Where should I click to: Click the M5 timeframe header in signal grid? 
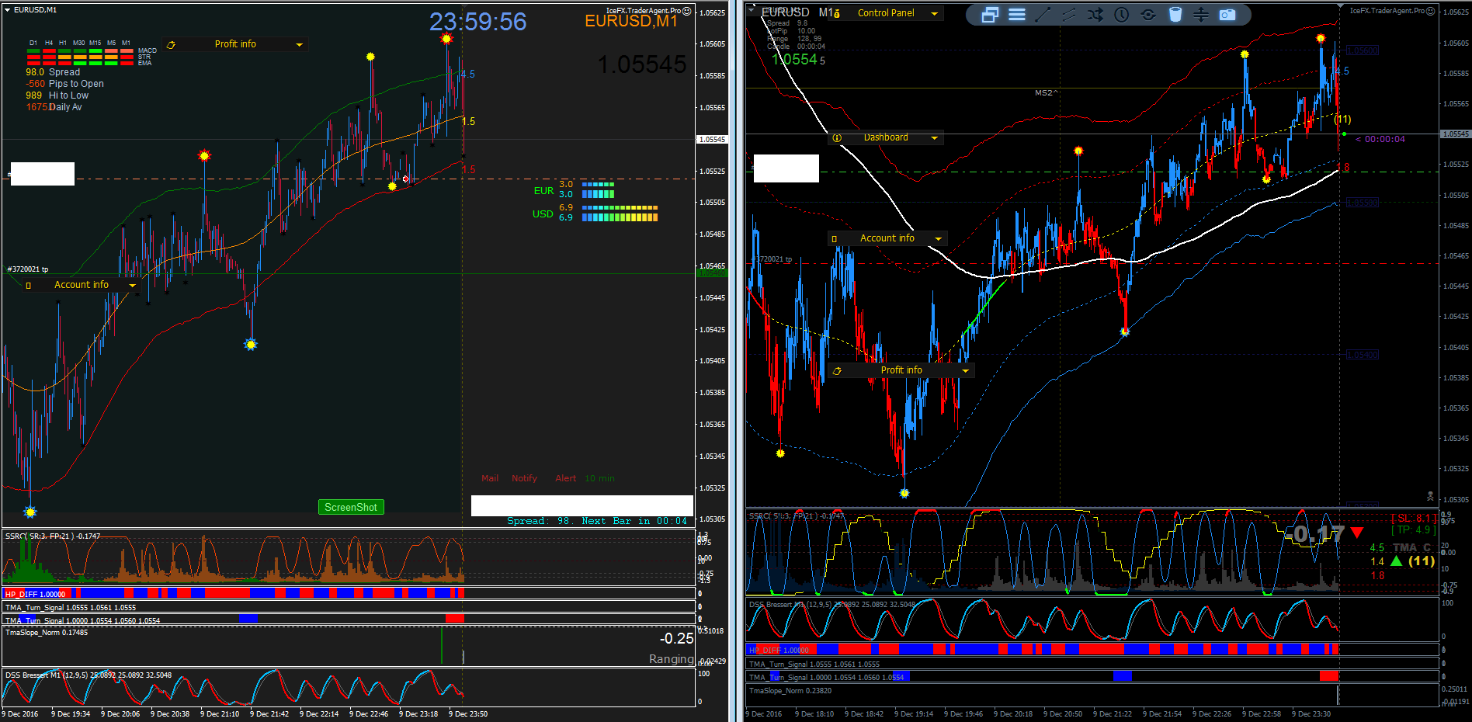coord(112,43)
